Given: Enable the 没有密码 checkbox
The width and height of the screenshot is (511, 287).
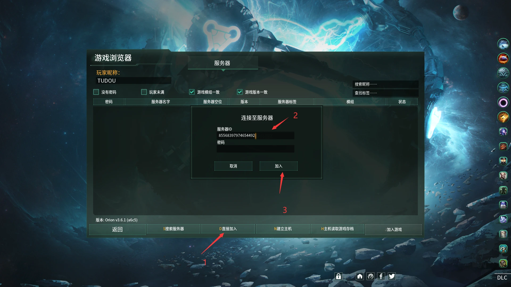Looking at the screenshot, I should [96, 92].
